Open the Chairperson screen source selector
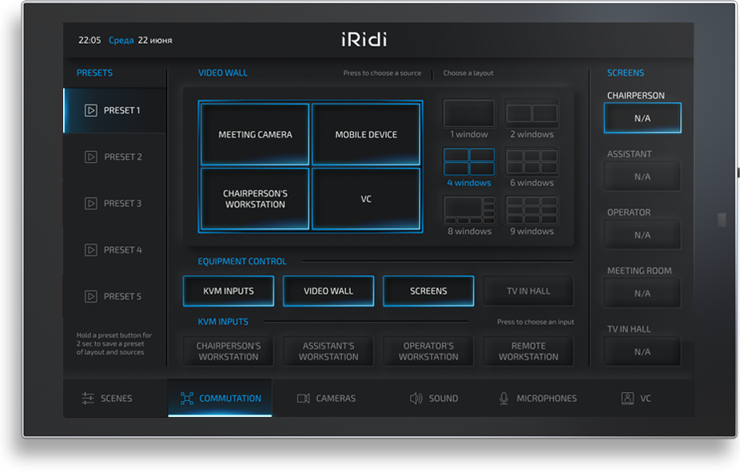Image resolution: width=740 pixels, height=476 pixels. click(x=643, y=118)
